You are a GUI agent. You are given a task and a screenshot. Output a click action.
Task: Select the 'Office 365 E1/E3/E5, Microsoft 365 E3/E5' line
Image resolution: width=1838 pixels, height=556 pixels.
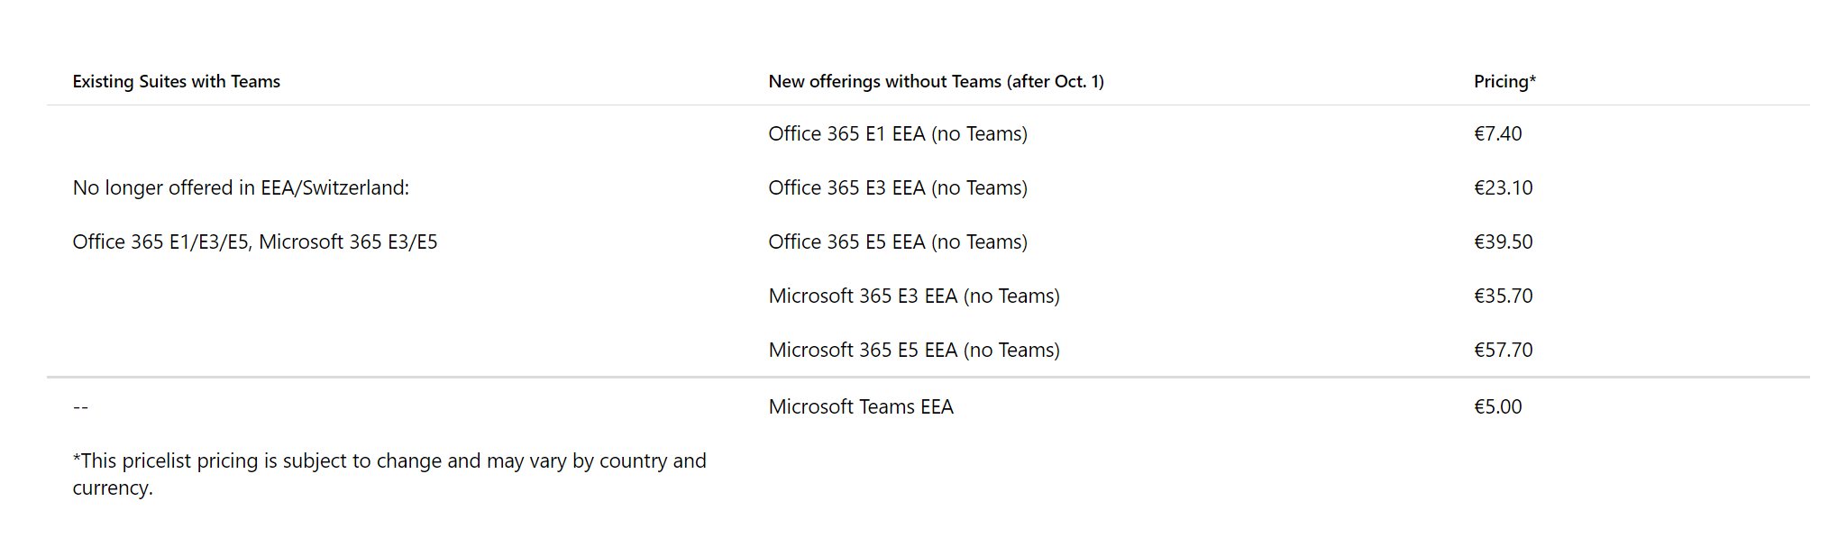point(255,242)
